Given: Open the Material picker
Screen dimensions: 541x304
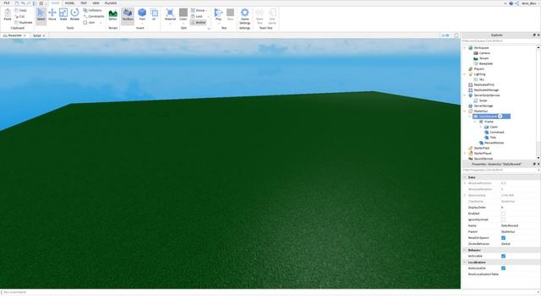Looking at the screenshot, I should click(x=170, y=15).
